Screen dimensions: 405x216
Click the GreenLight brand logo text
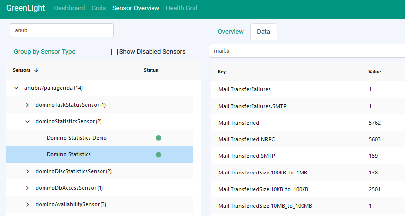[x=25, y=8]
